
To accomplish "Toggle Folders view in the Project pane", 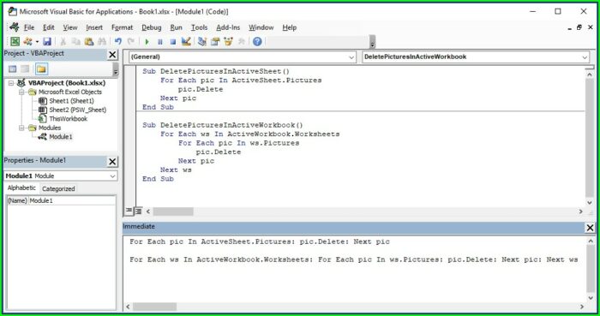I will [x=41, y=69].
